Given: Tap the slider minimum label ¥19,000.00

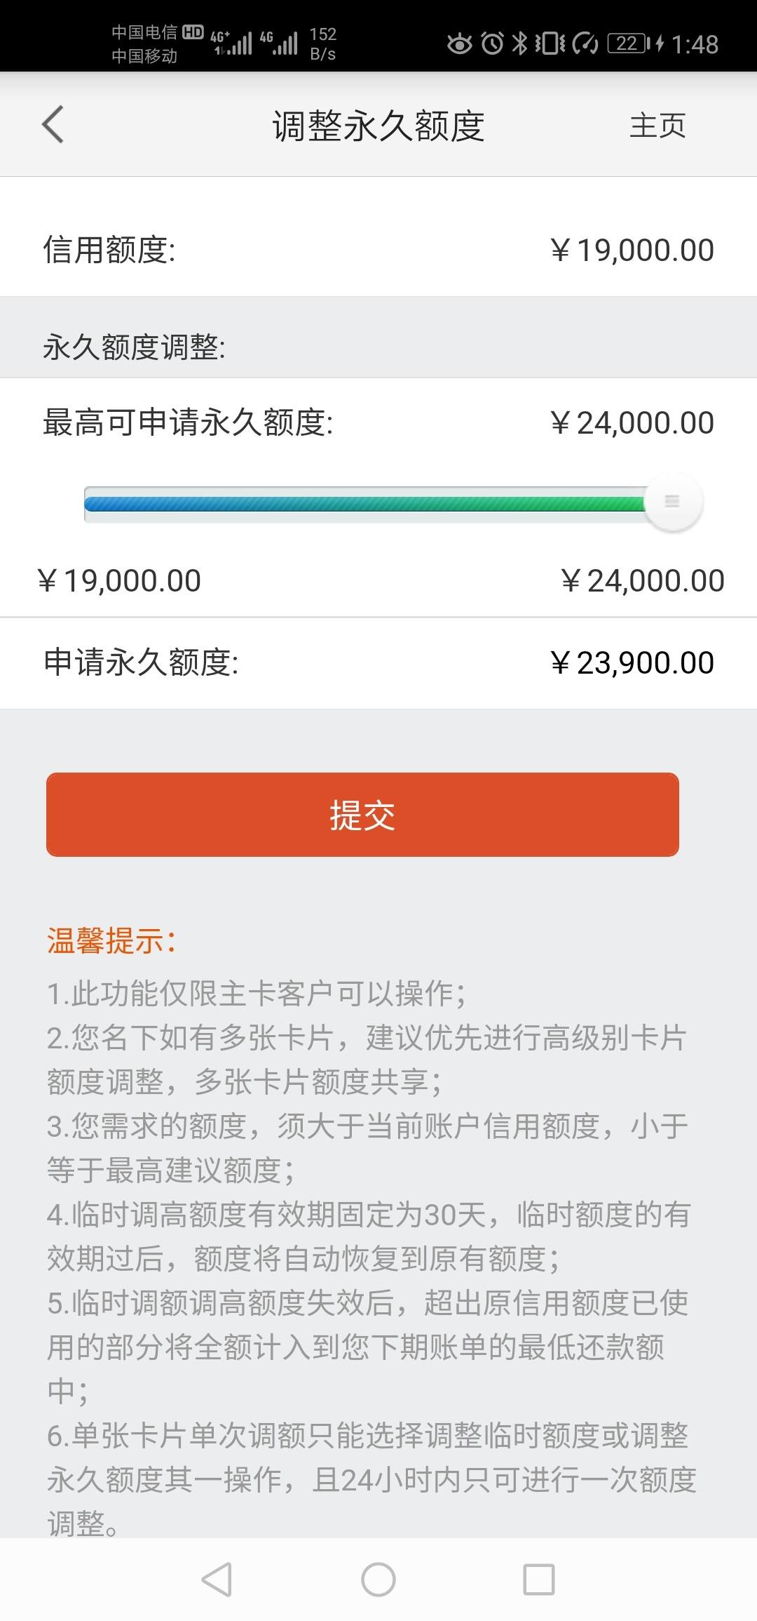Looking at the screenshot, I should [119, 581].
